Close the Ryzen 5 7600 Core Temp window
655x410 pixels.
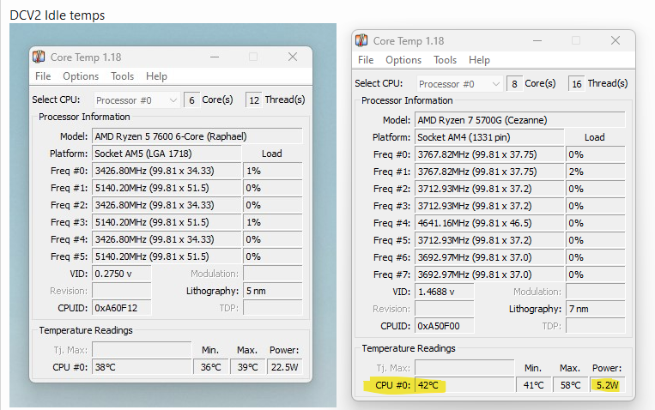(293, 57)
